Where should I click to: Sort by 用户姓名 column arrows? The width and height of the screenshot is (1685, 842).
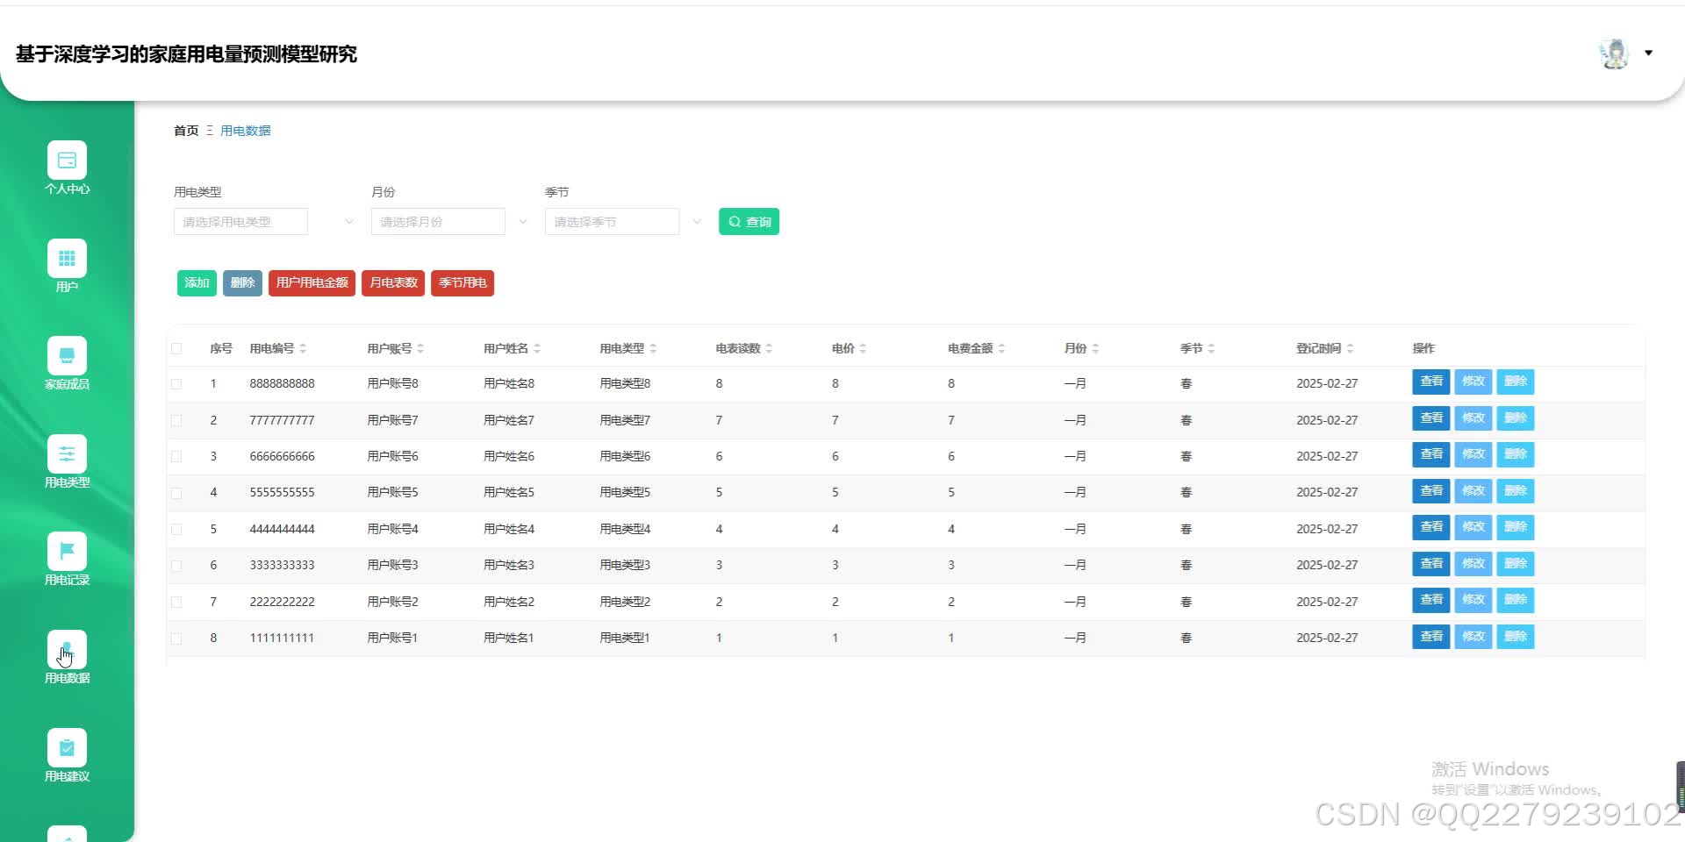(537, 348)
